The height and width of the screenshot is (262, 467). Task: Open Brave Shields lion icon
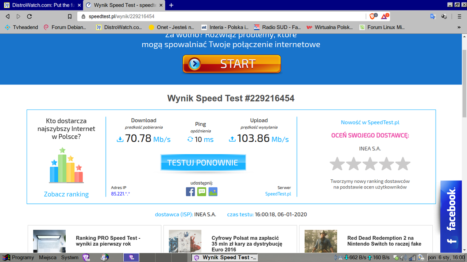(373, 16)
